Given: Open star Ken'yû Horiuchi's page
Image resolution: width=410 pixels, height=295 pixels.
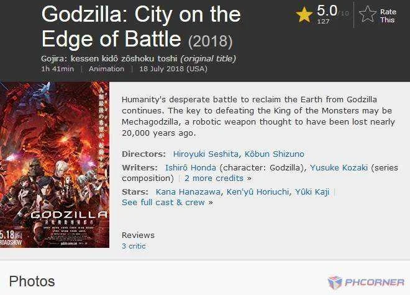Looking at the screenshot, I should pos(258,192).
